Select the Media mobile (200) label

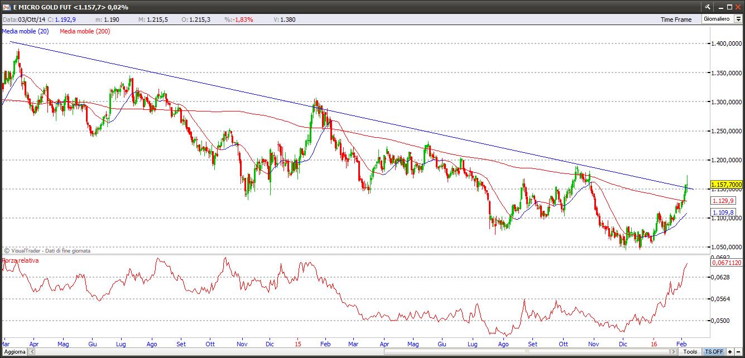(x=85, y=31)
